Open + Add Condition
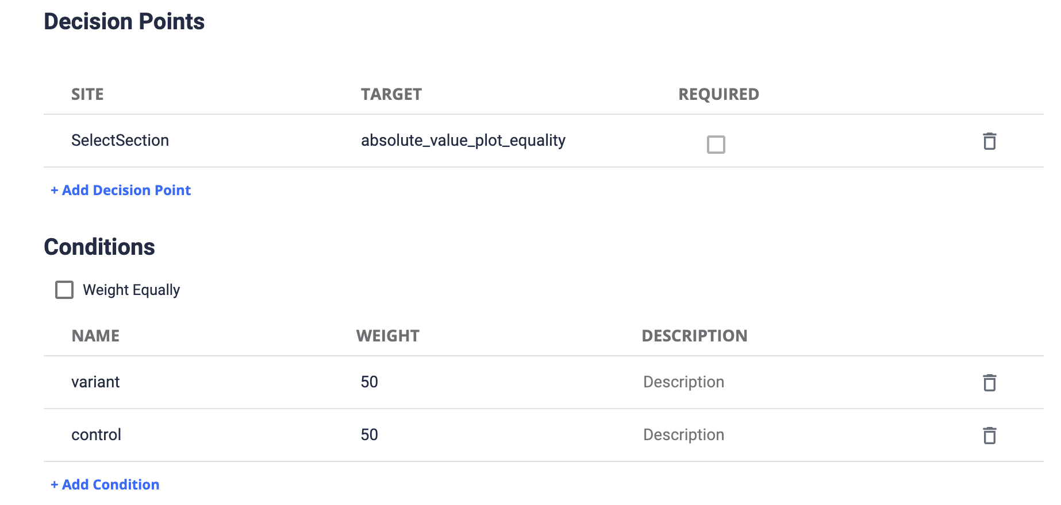 click(105, 484)
